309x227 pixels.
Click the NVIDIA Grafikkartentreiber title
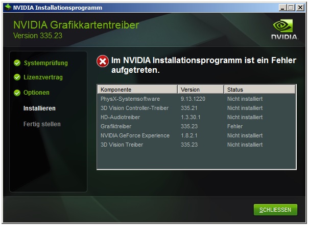76,25
